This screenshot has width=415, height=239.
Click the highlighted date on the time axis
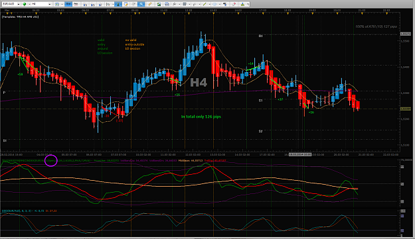300,154
